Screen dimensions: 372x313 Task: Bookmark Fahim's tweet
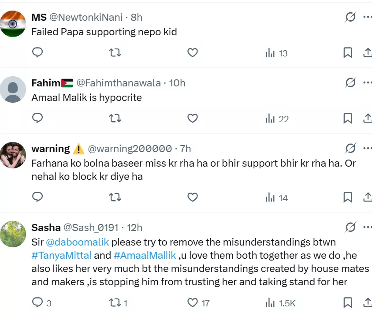pyautogui.click(x=348, y=119)
